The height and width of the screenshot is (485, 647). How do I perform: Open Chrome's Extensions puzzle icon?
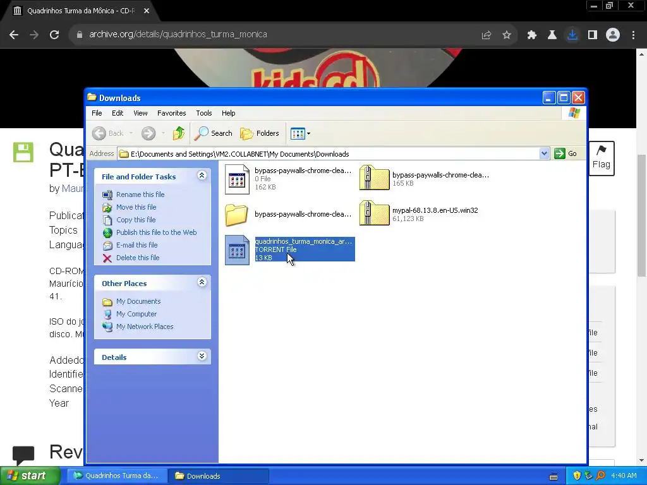(532, 35)
